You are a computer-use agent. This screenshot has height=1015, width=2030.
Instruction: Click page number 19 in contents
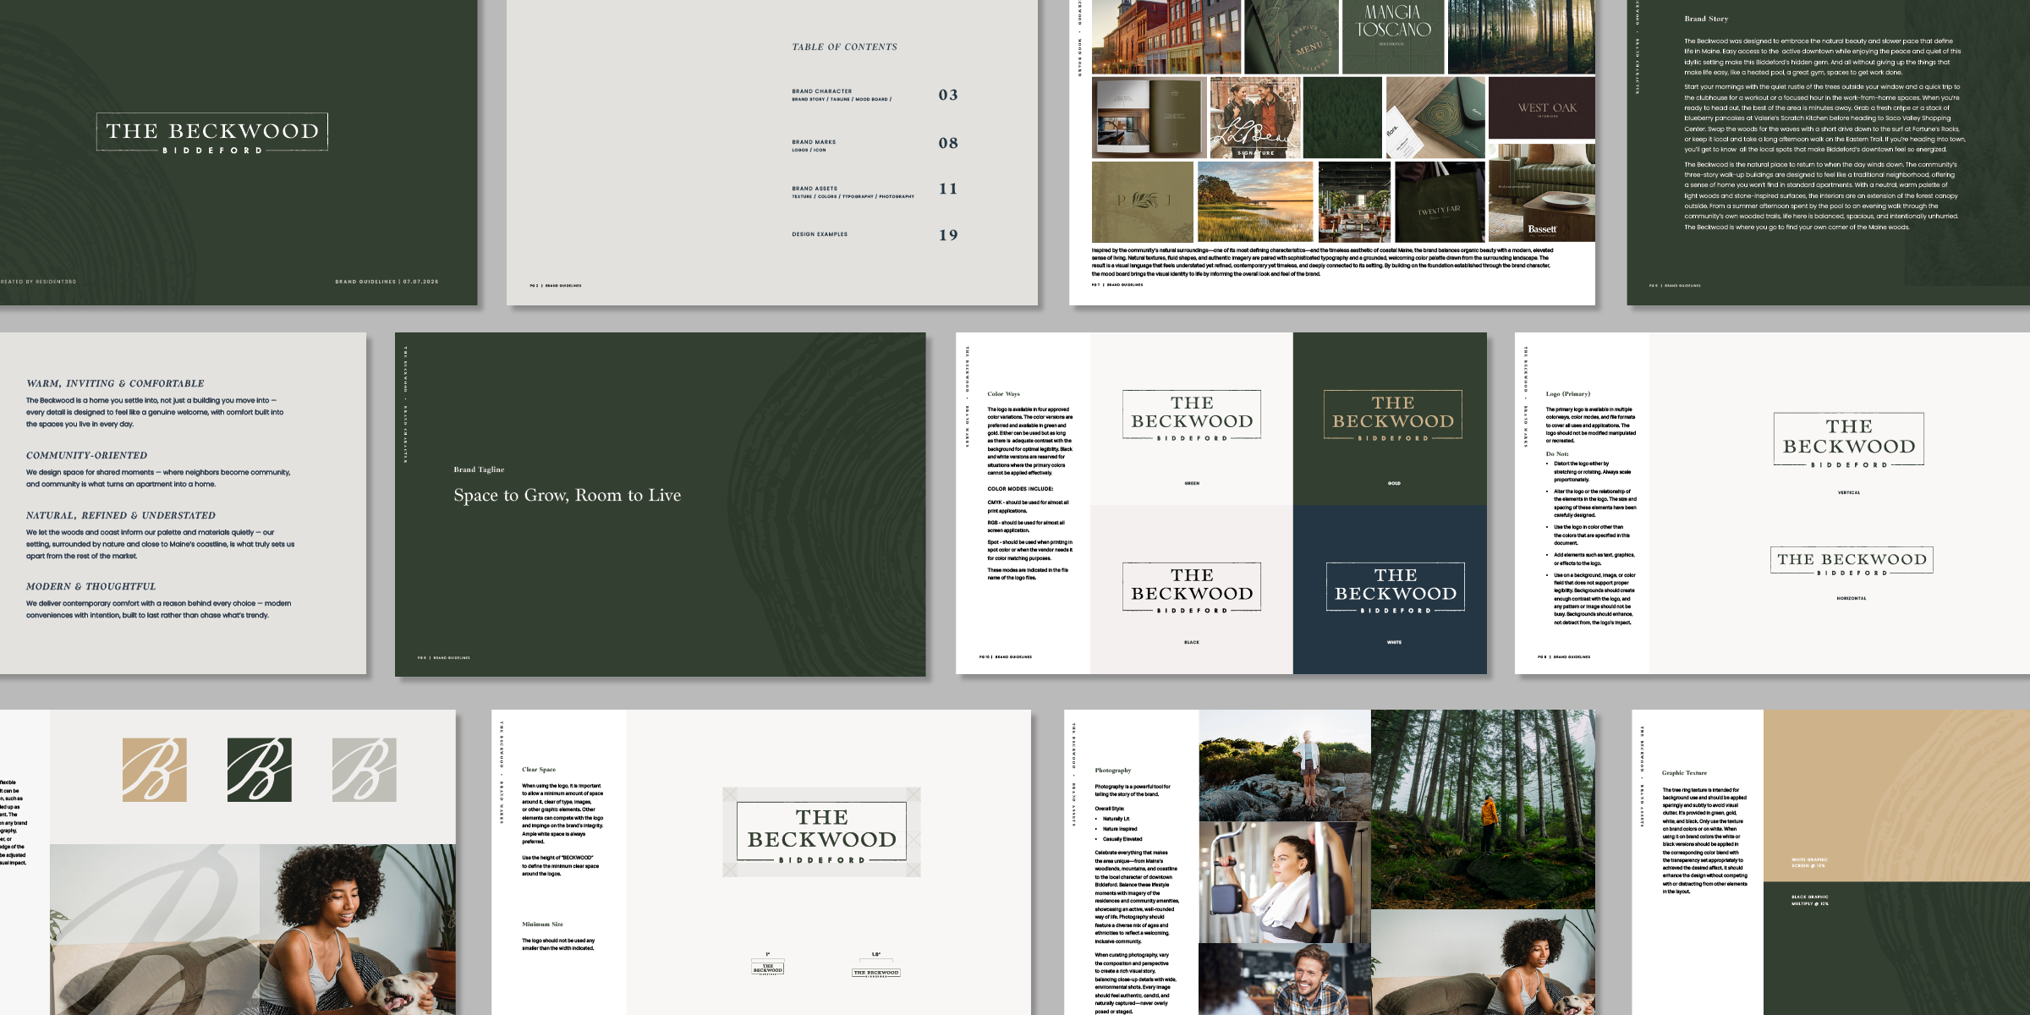point(948,235)
